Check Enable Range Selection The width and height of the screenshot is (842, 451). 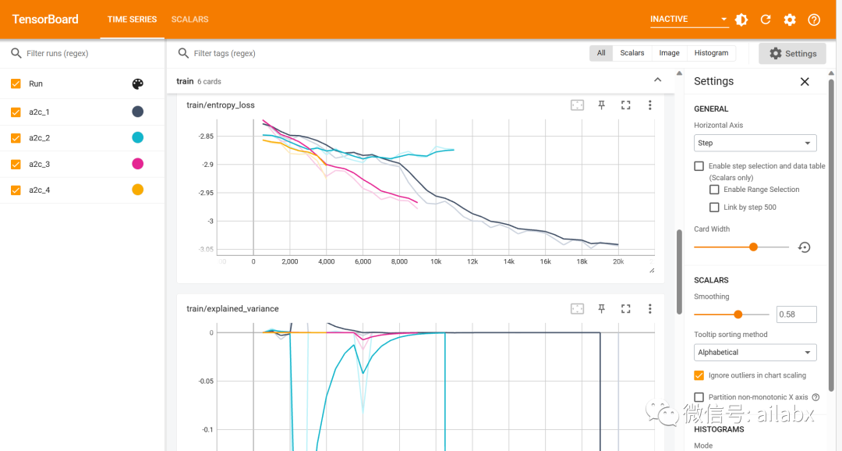(x=713, y=189)
